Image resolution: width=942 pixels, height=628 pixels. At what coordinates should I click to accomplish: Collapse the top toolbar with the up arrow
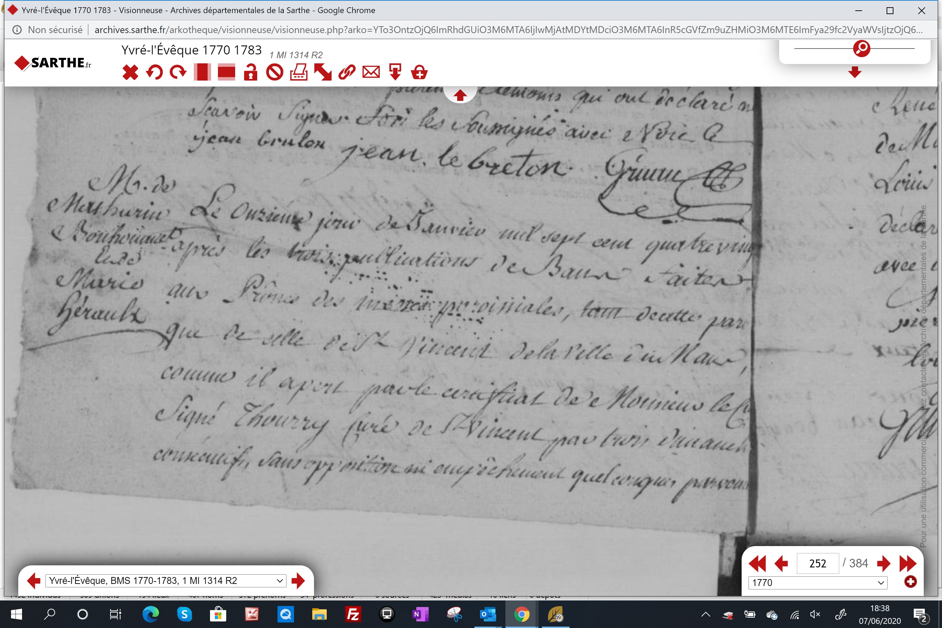(x=460, y=95)
